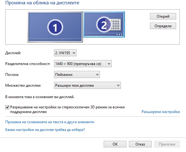Open the Дисплей dropdown showing 2. VW195
186x152 pixels.
65,53
